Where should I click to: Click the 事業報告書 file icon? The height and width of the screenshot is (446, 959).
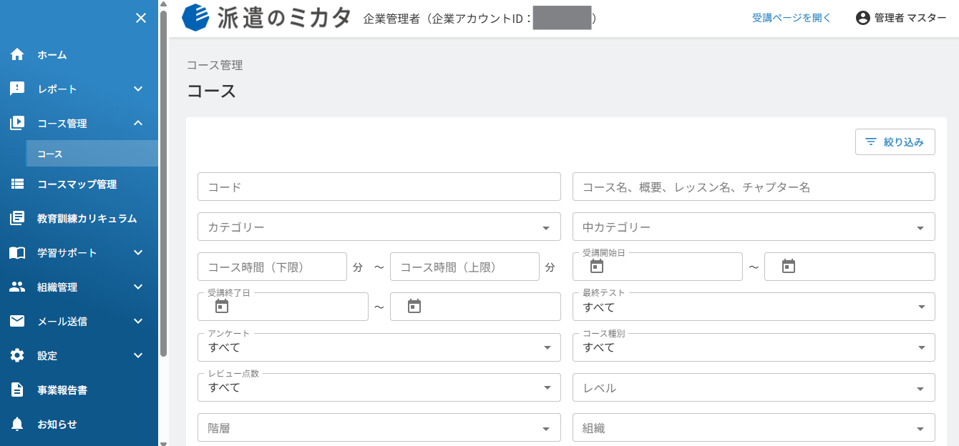(17, 390)
